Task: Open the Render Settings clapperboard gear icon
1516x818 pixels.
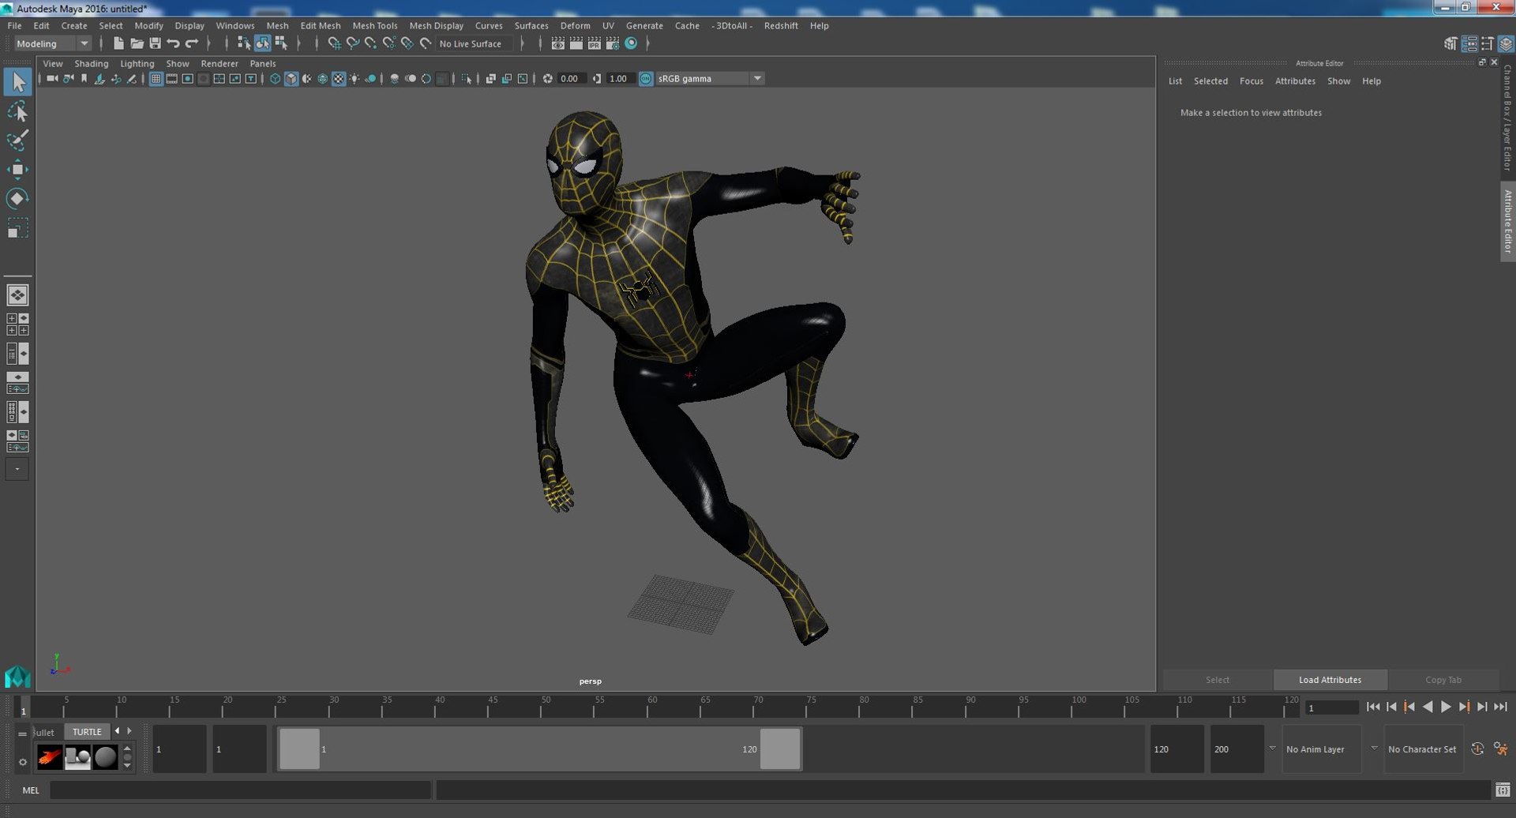Action: click(612, 43)
